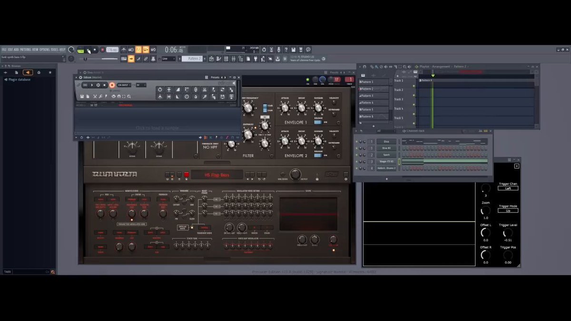Screen dimensions: 571x321
Task: Click the chat bubble icon in top toolbar
Action: (x=308, y=49)
